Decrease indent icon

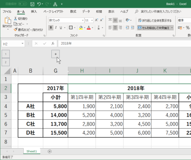pos(127,28)
